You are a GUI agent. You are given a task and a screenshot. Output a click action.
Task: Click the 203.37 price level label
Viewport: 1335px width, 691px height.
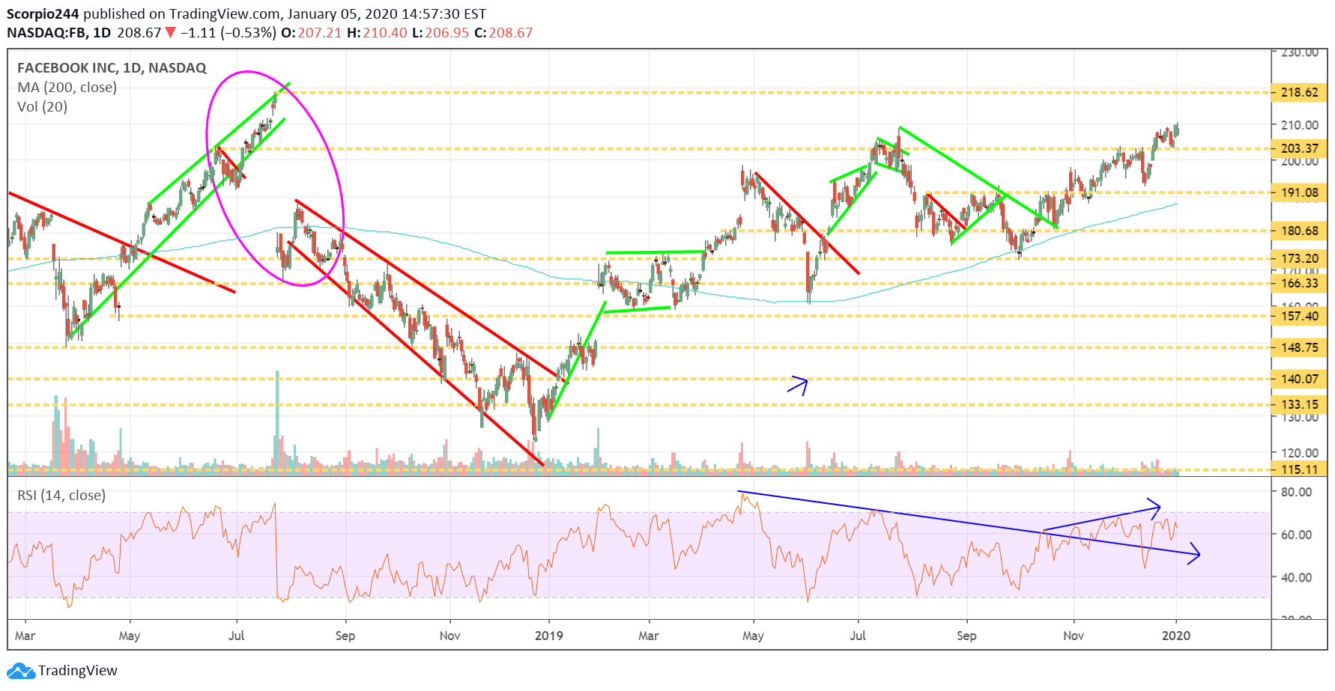(x=1299, y=148)
